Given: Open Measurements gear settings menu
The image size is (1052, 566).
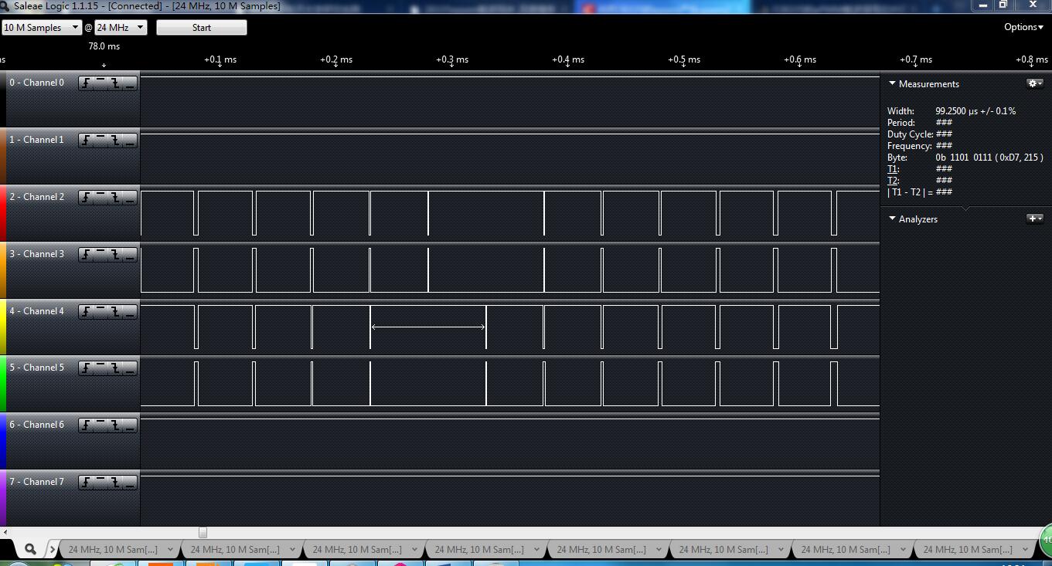Looking at the screenshot, I should (x=1034, y=83).
